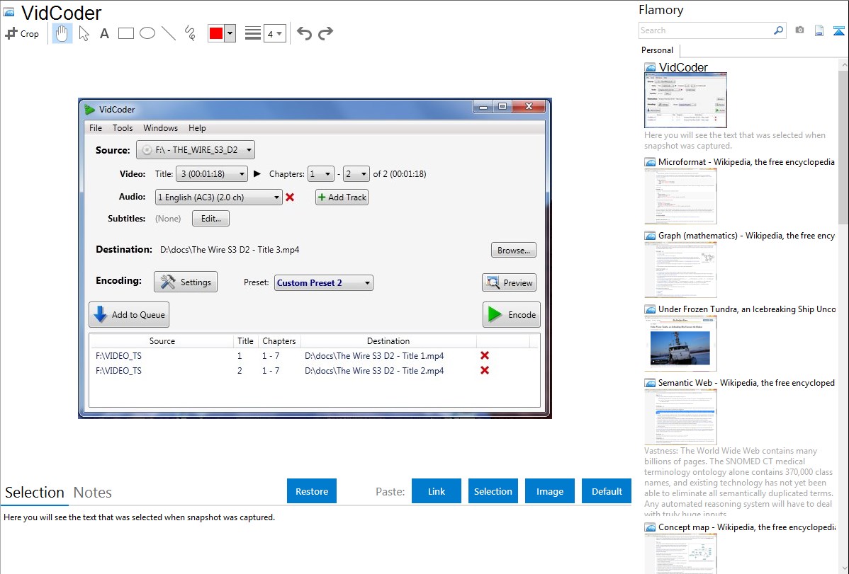The width and height of the screenshot is (849, 574).
Task: Open the end chapter dropdown
Action: pos(356,173)
